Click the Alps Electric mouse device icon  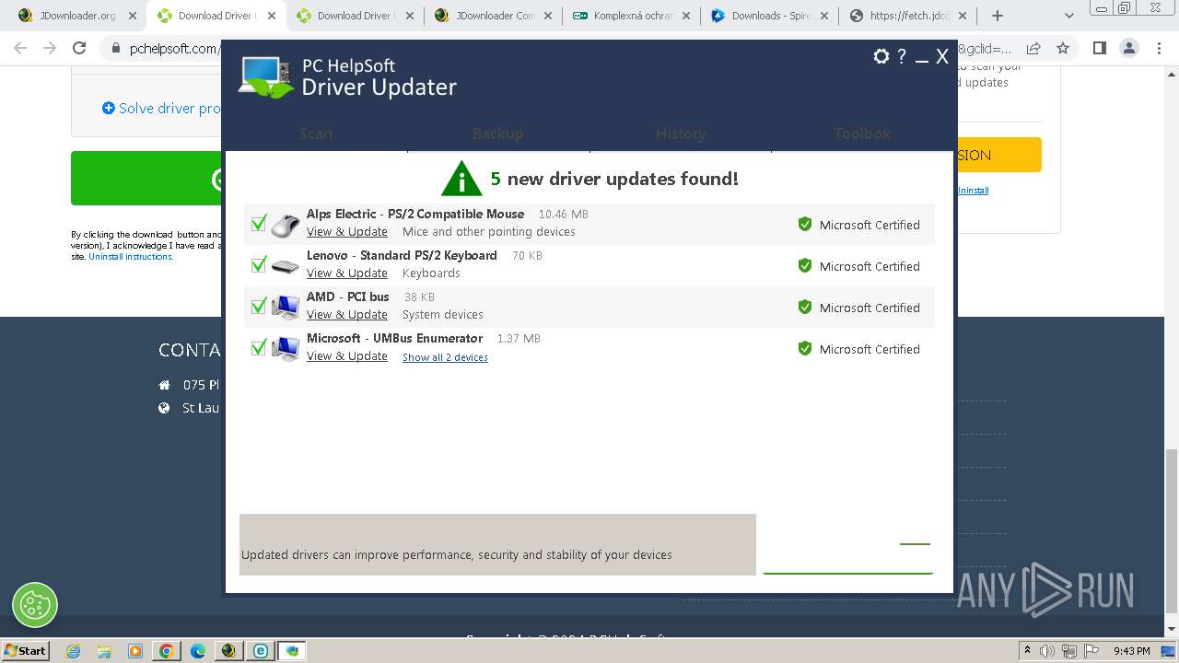286,224
